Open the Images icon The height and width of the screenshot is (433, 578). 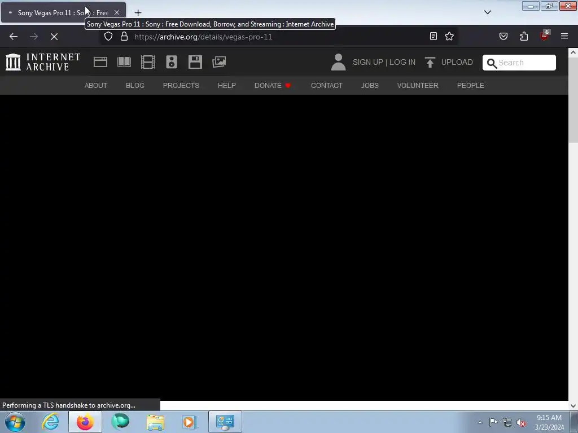point(219,62)
